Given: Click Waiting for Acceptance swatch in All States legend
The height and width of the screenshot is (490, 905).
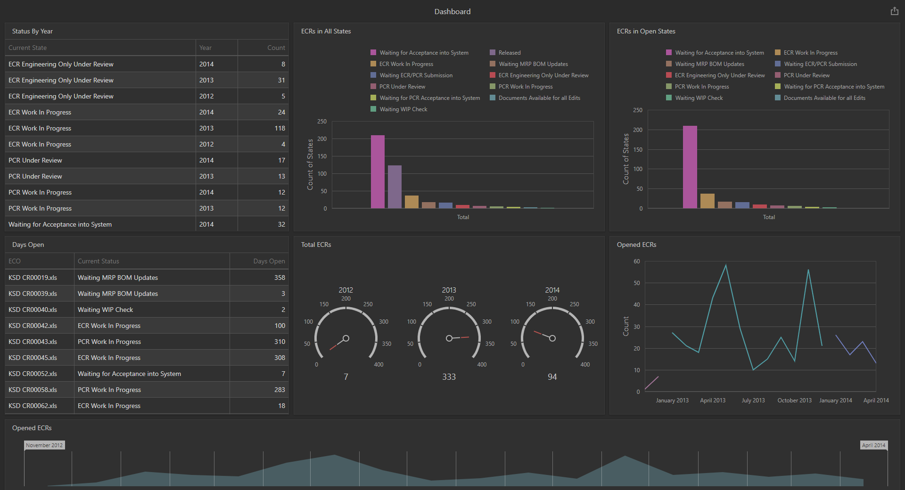Looking at the screenshot, I should (373, 52).
